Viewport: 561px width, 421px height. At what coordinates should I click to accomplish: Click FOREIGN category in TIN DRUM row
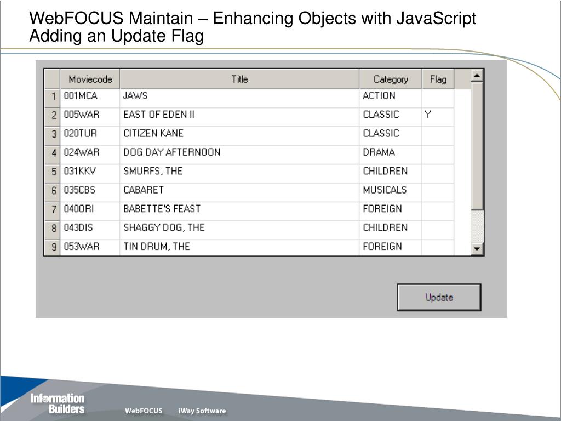pos(390,248)
